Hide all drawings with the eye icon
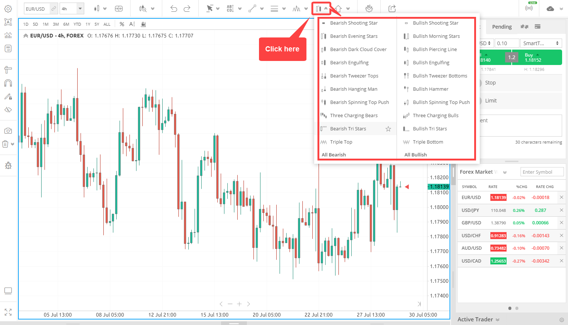Image resolution: width=568 pixels, height=325 pixels. click(8, 109)
